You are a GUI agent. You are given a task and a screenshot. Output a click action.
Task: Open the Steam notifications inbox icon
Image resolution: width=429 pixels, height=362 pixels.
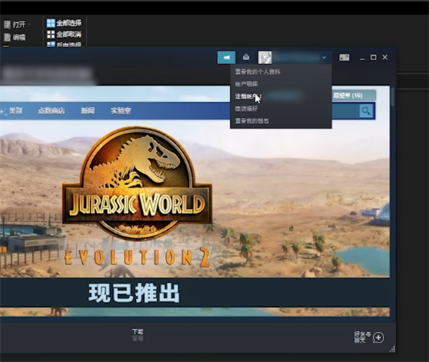[x=246, y=57]
